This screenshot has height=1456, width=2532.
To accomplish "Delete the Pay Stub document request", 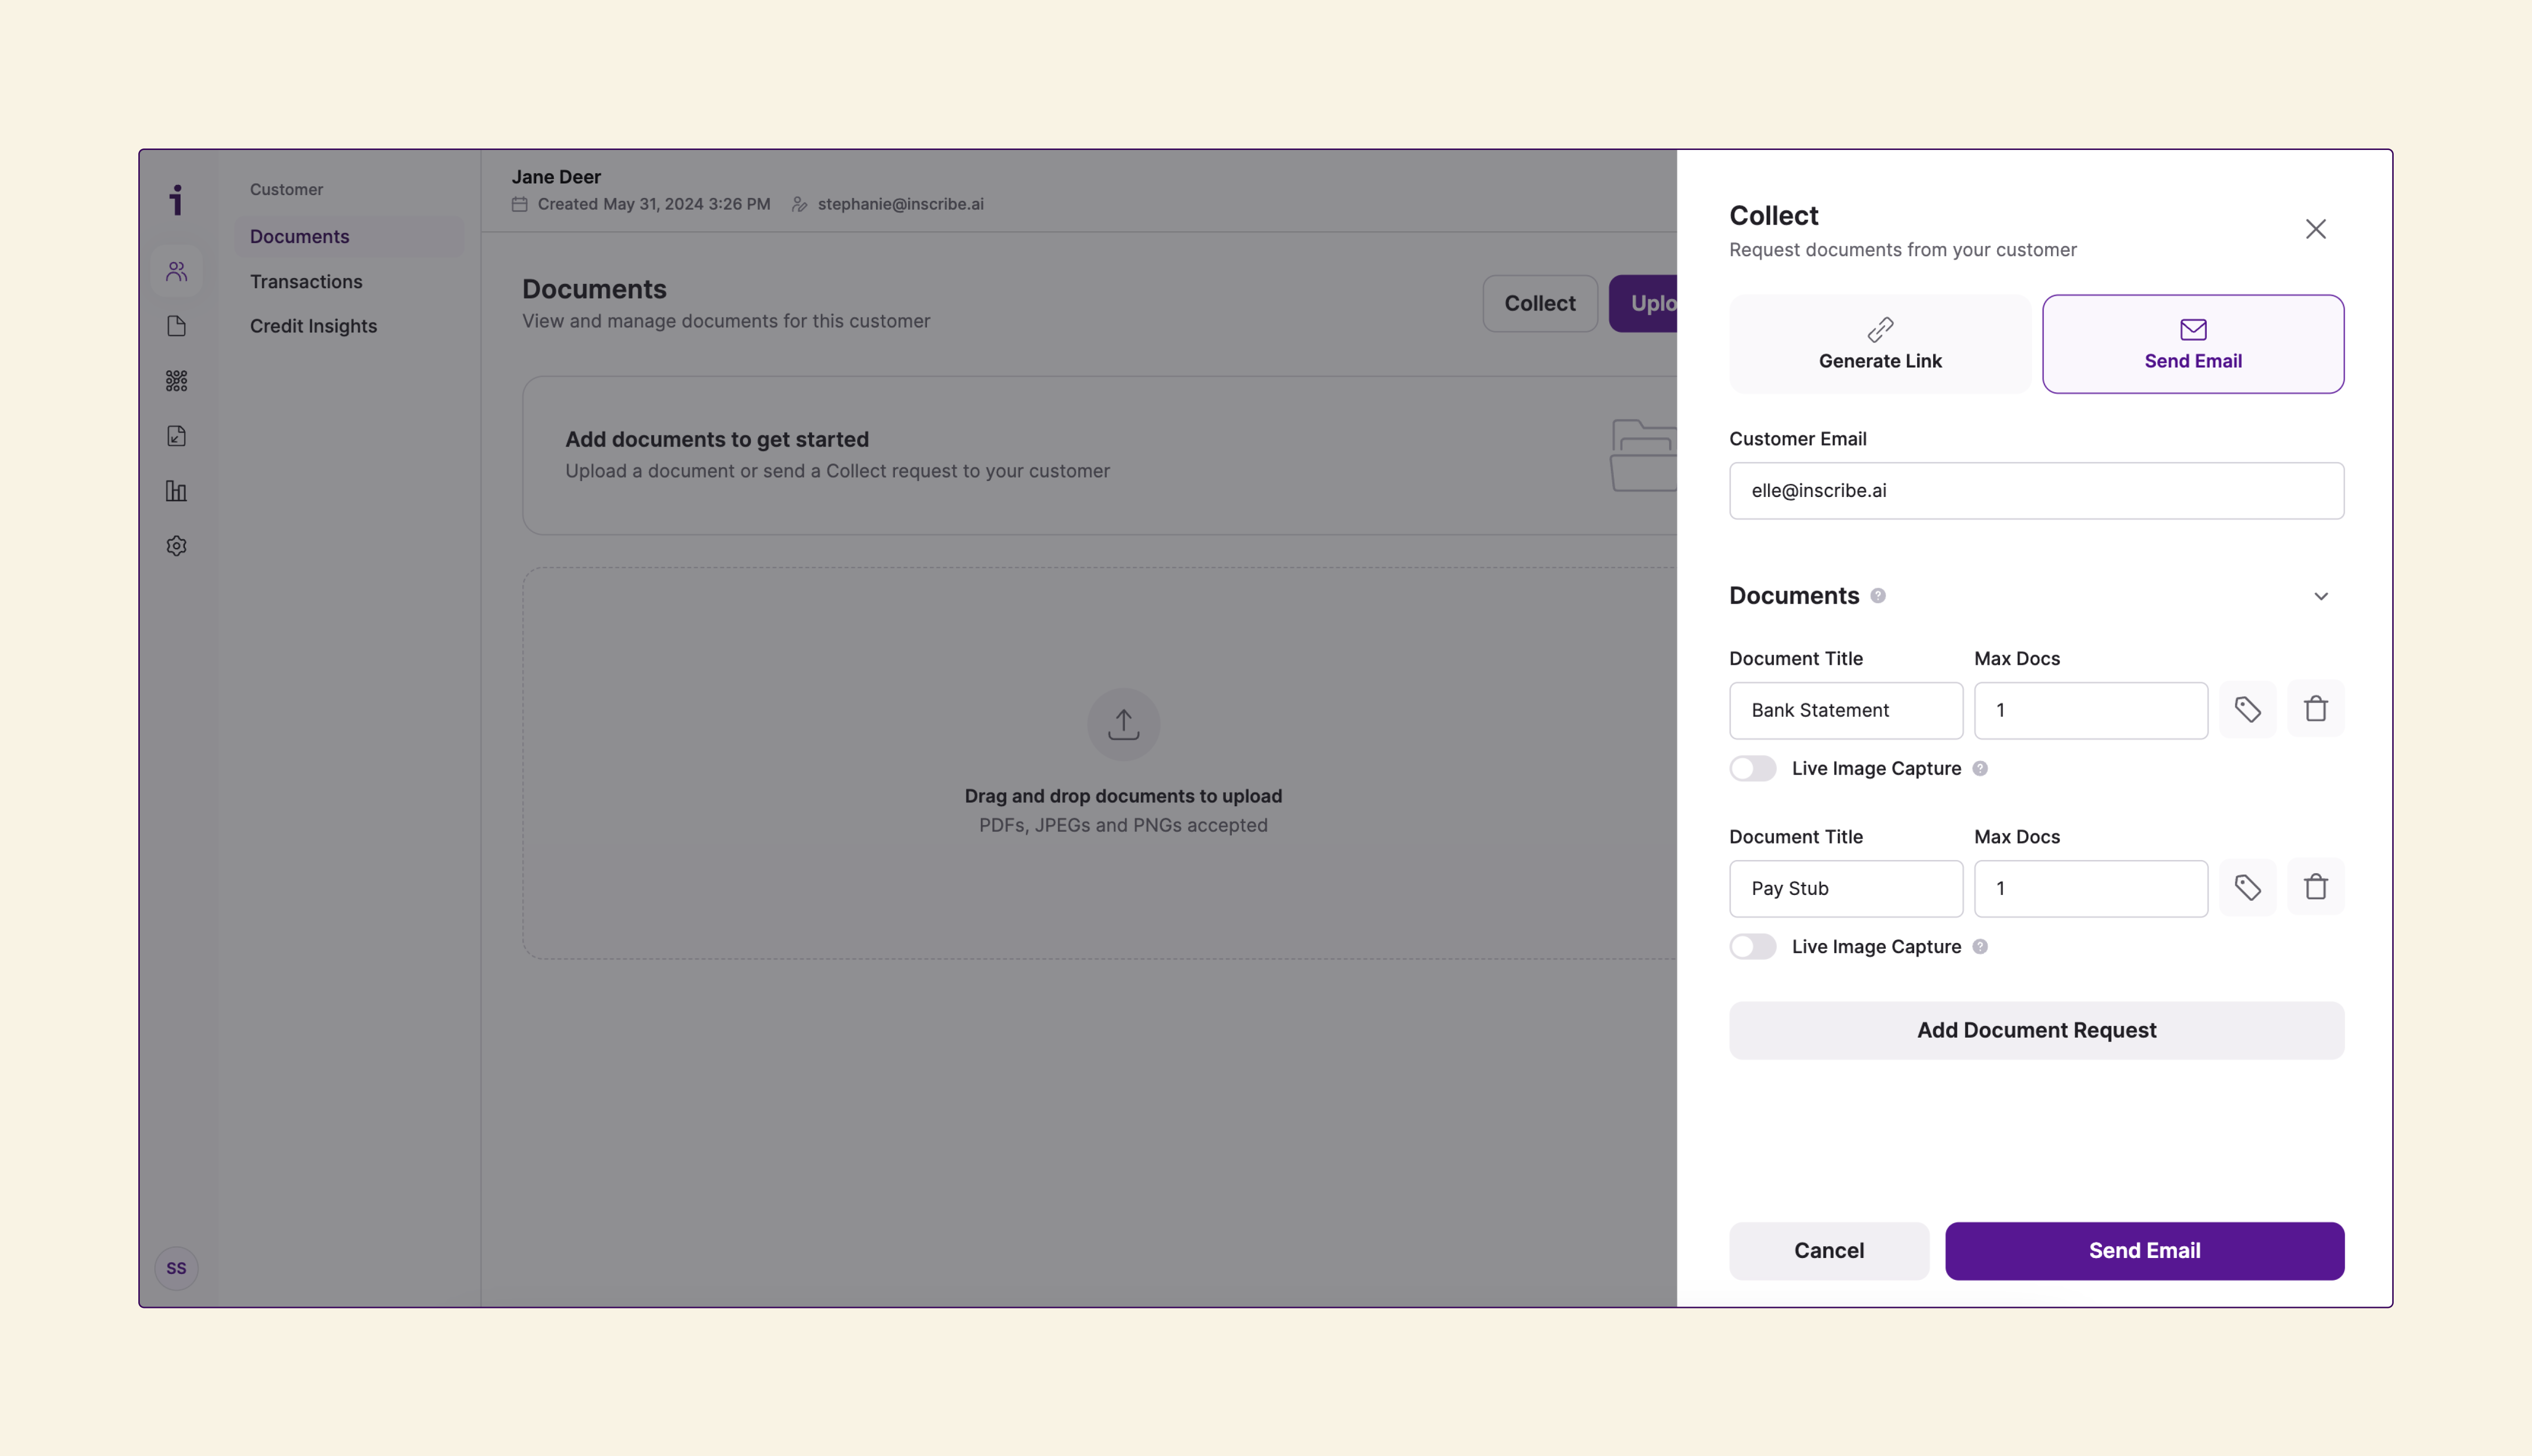I will 2315,888.
